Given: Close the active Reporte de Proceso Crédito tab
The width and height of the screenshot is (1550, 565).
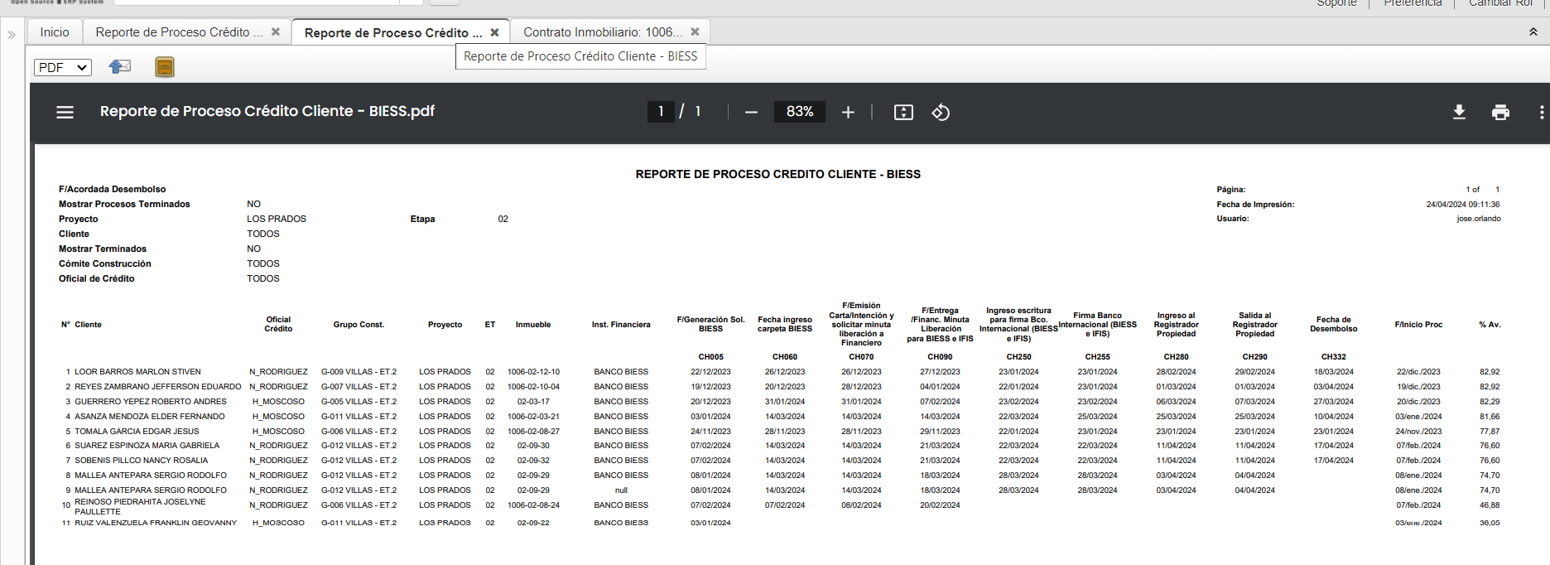Looking at the screenshot, I should click(x=494, y=32).
